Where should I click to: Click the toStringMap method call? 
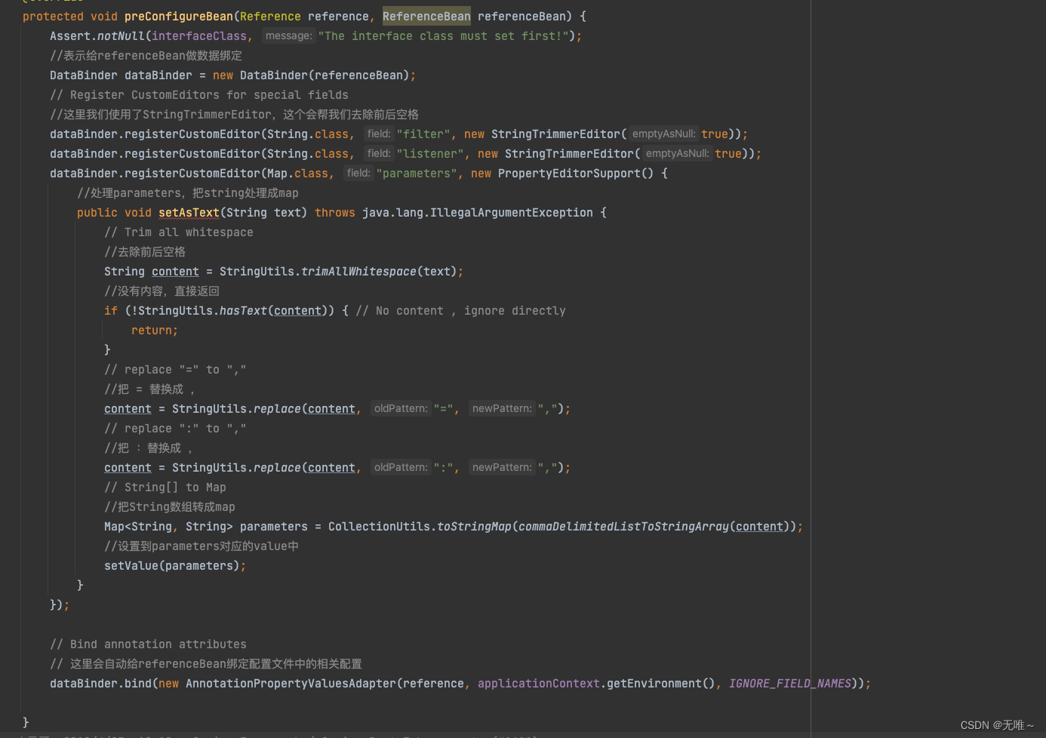[x=474, y=527]
